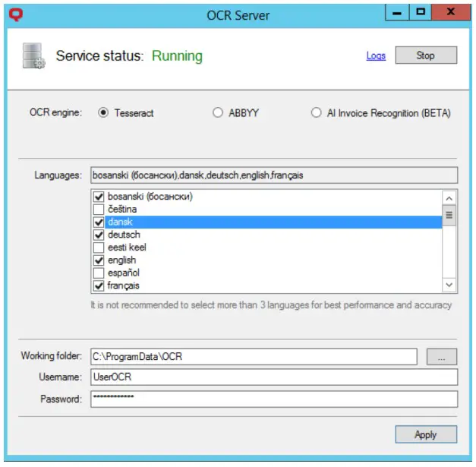Image resolution: width=476 pixels, height=467 pixels.
Task: Uncheck the english language checkbox
Action: coord(99,260)
